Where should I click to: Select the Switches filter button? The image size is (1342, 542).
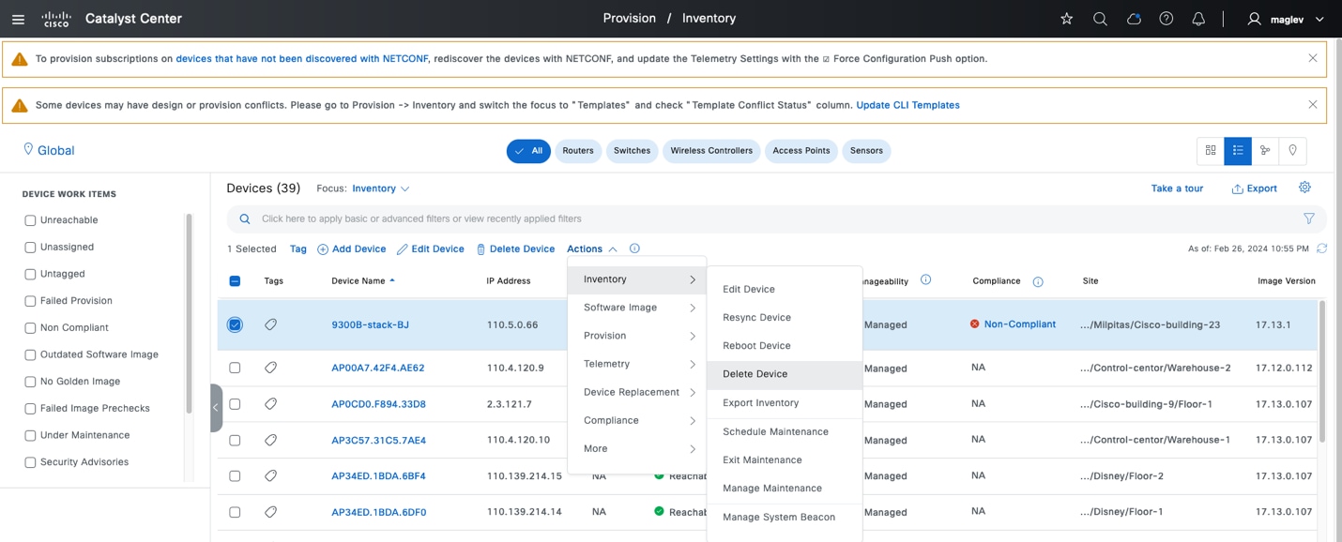(x=632, y=151)
